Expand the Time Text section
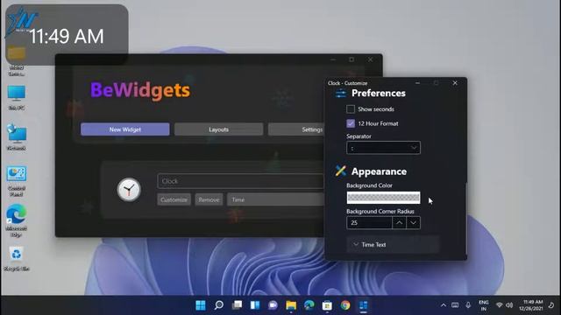 click(393, 245)
